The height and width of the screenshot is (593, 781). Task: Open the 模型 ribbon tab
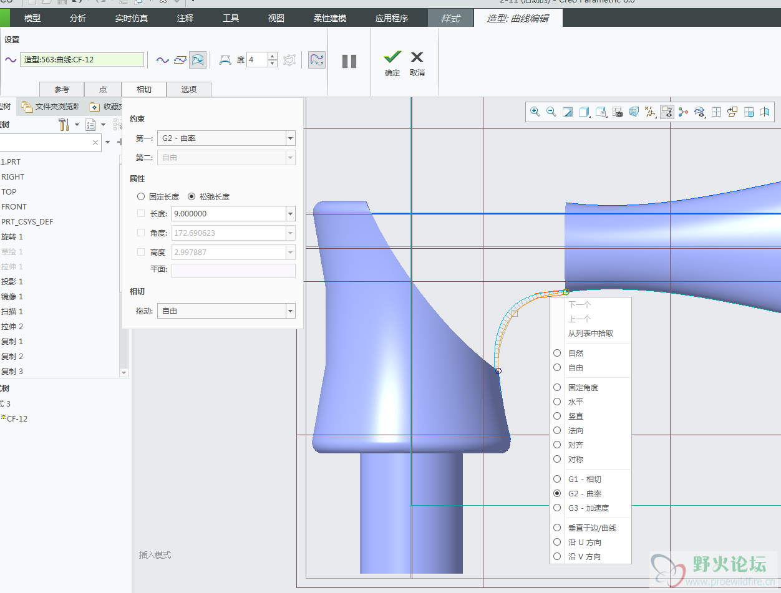point(32,18)
